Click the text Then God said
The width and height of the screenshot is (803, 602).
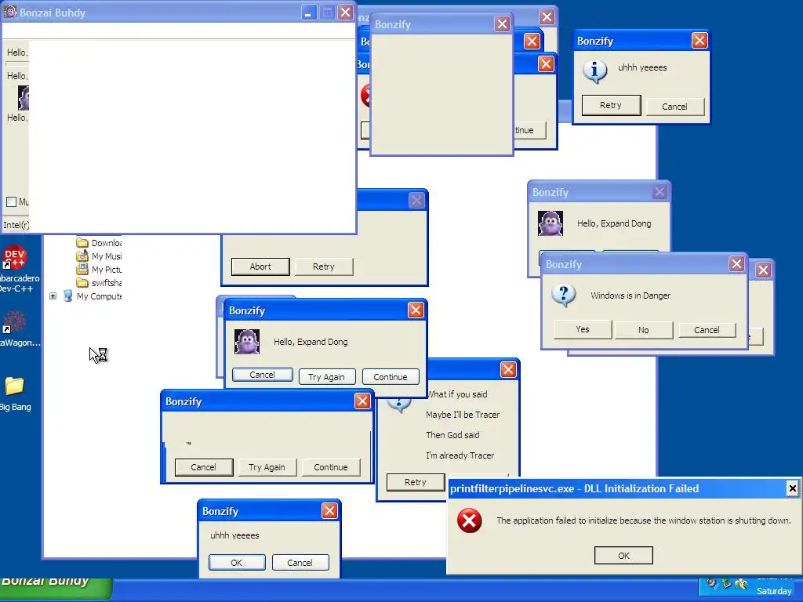pyautogui.click(x=452, y=435)
